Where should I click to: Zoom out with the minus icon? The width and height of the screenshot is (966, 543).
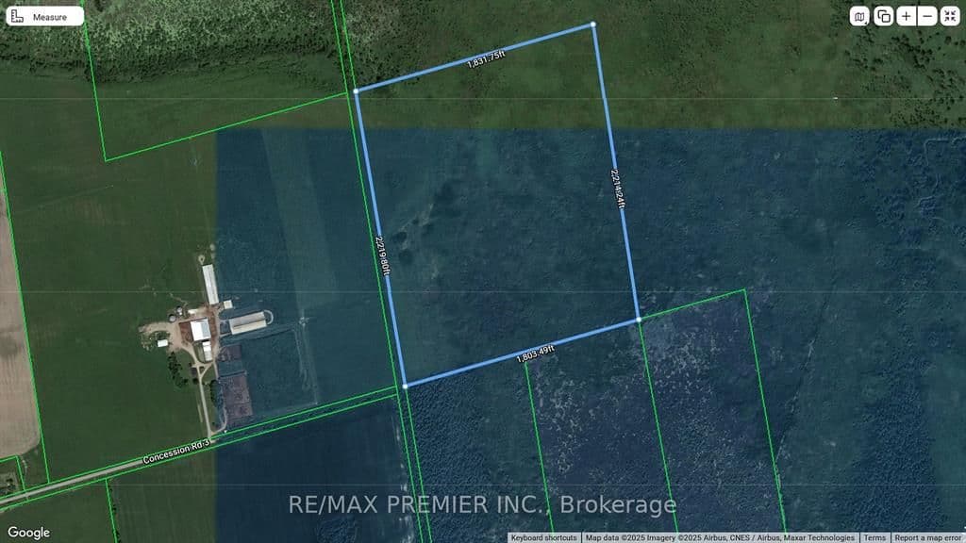coord(927,16)
